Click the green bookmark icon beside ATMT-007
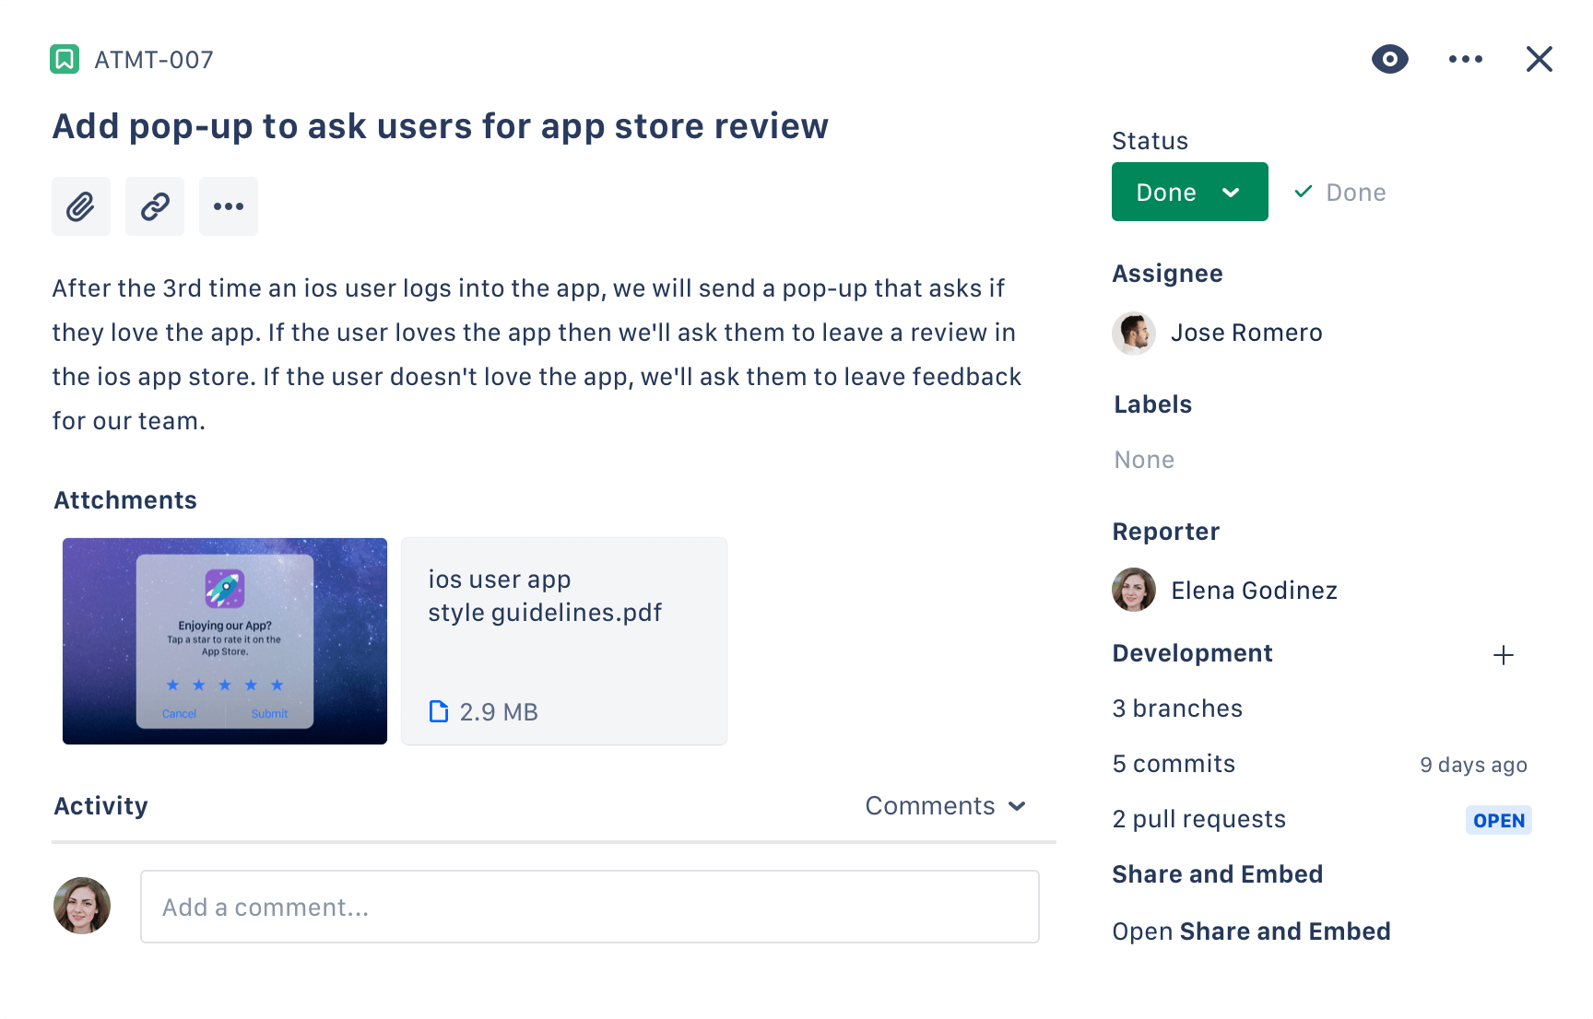The height and width of the screenshot is (1019, 1593). click(64, 59)
